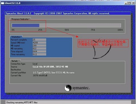136x104 pixels.
Task: Click the red Chinese annotation box
Action: [x=103, y=43]
